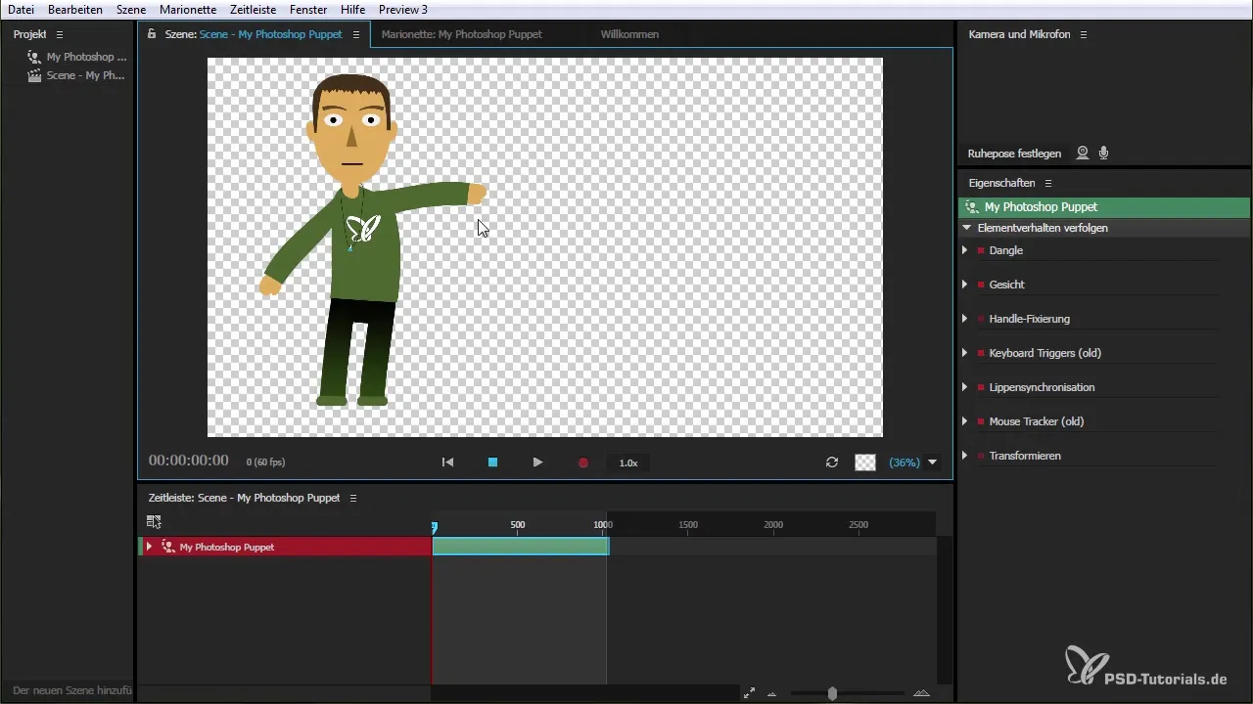Click the (36%) zoom value
Screen dimensions: 1253x704
(904, 462)
